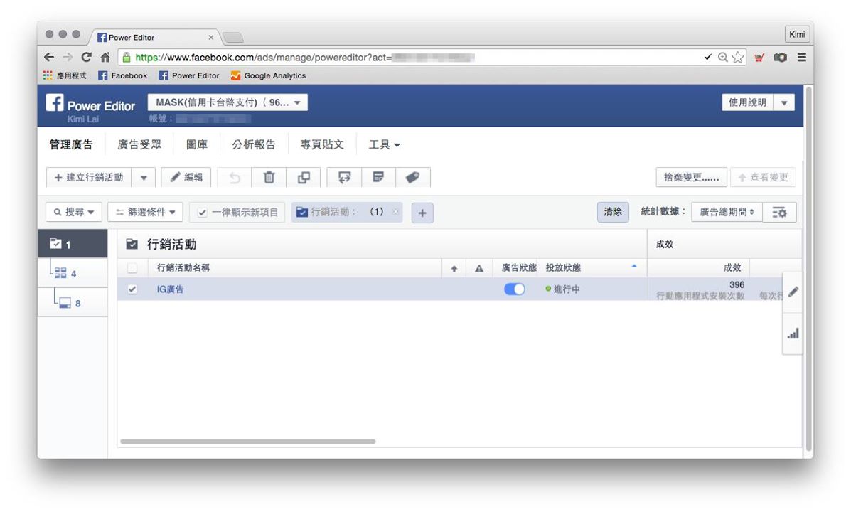
Task: Open the pencil edit side panel icon
Action: pyautogui.click(x=793, y=292)
